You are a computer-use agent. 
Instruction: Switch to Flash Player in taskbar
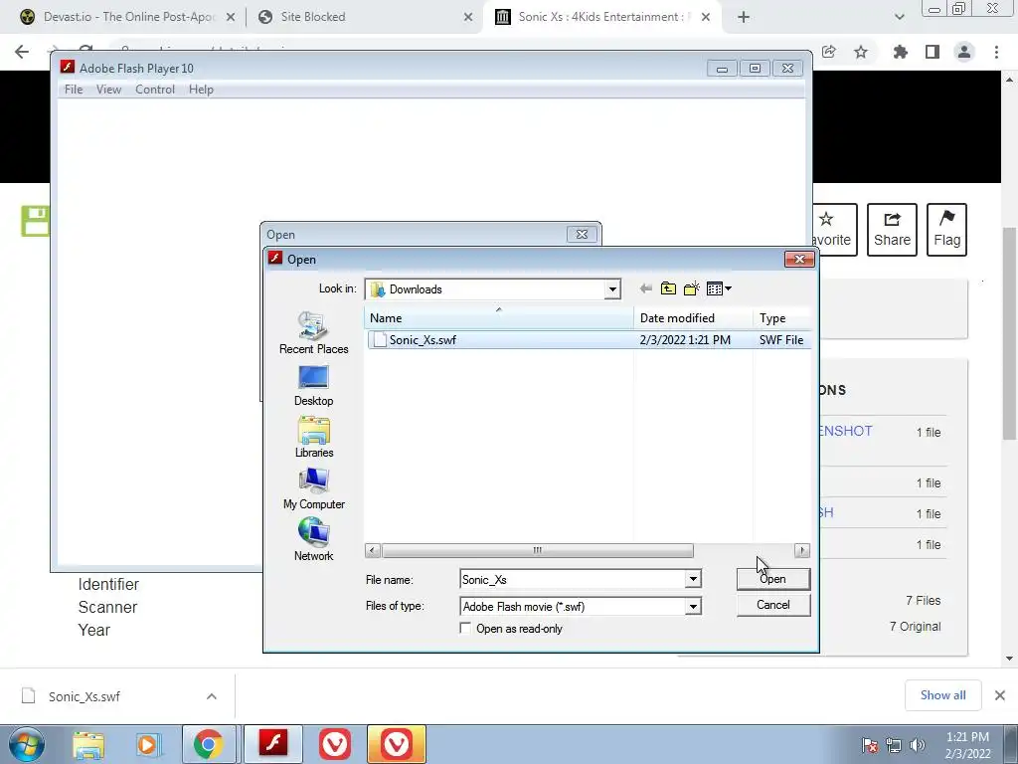272,744
